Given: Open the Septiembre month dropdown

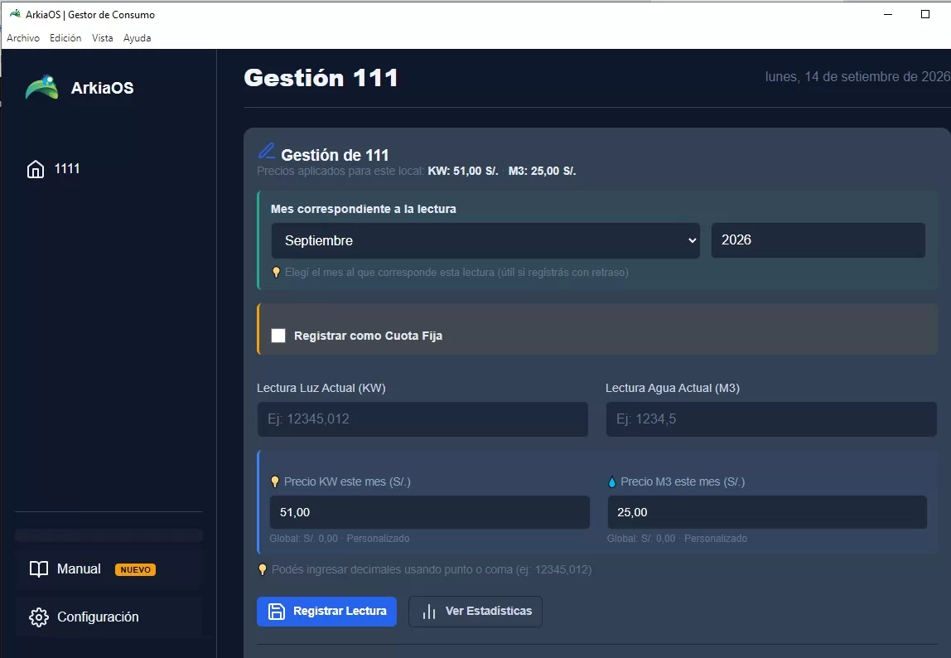Looking at the screenshot, I should pos(485,240).
